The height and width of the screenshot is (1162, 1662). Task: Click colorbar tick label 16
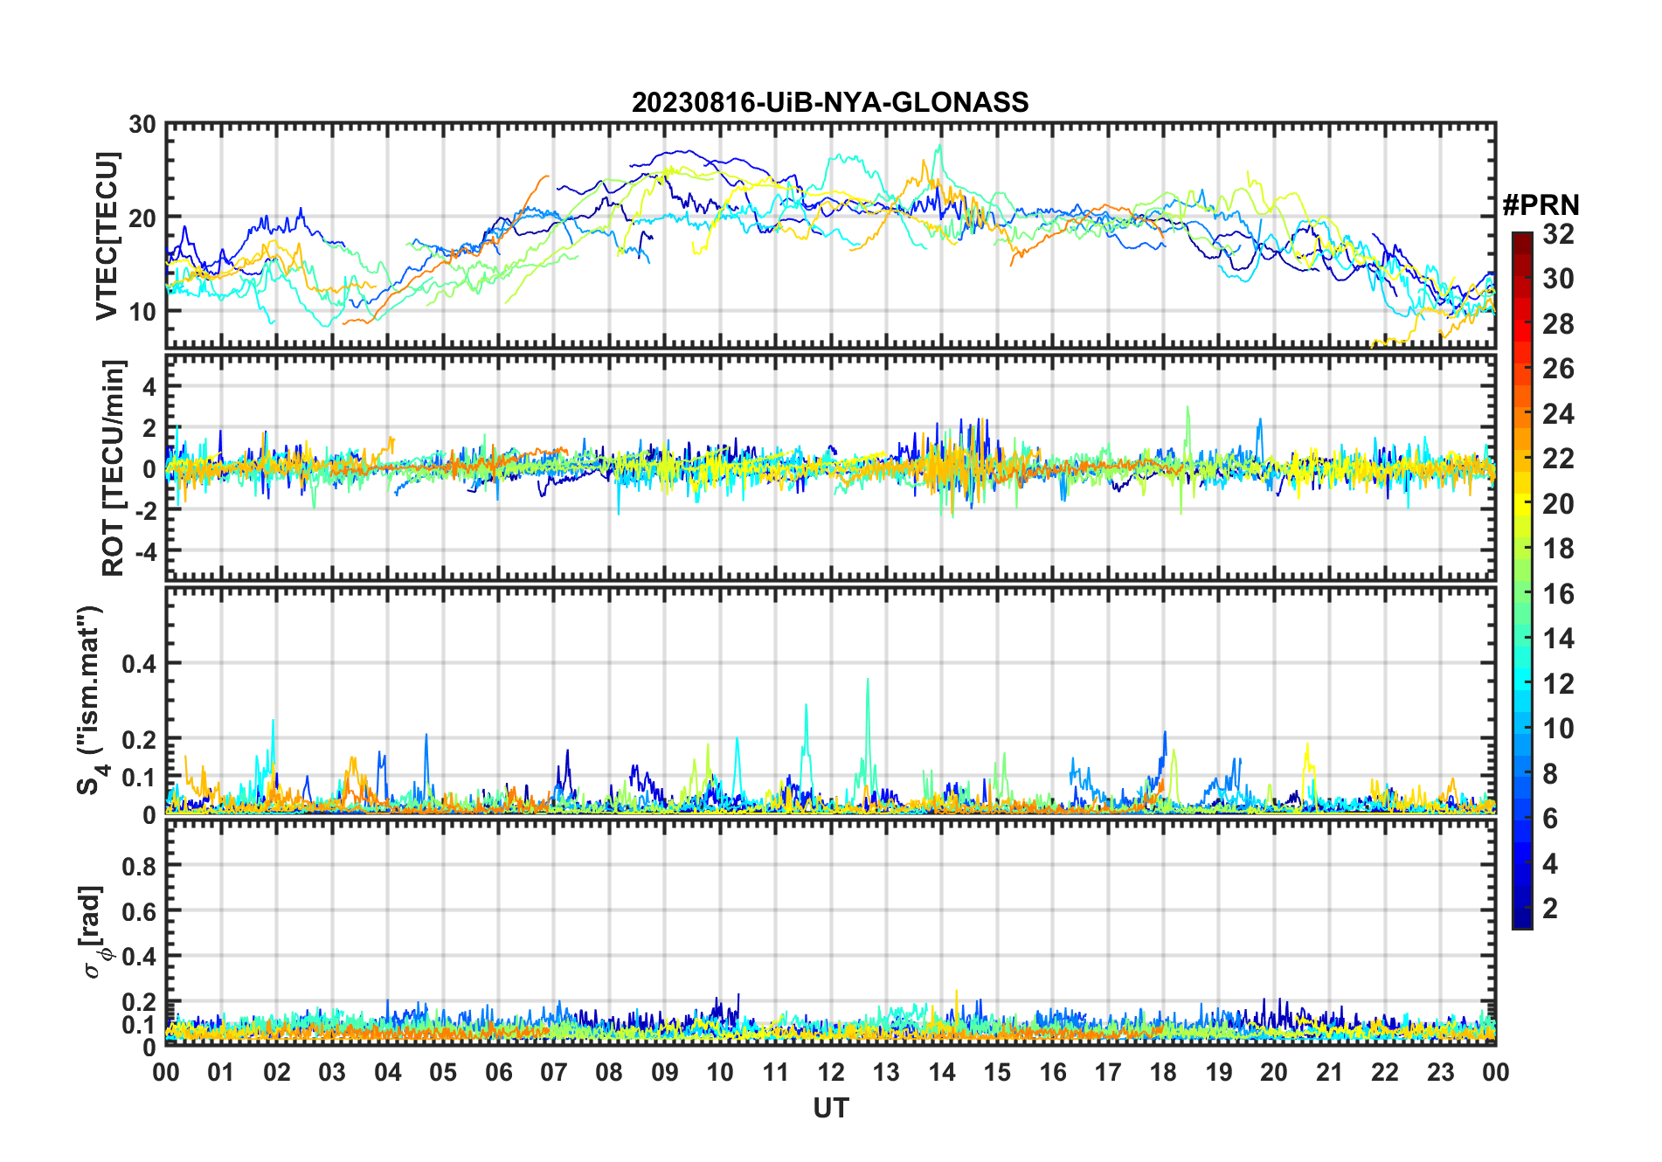point(1558,594)
